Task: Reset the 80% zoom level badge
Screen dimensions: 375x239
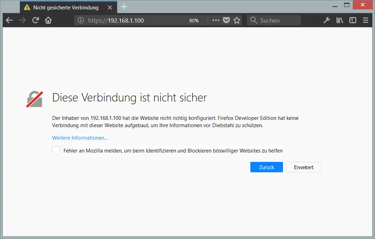Action: pyautogui.click(x=194, y=20)
